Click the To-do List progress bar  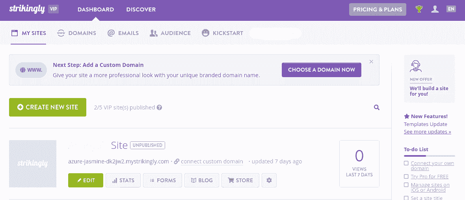(x=430, y=156)
